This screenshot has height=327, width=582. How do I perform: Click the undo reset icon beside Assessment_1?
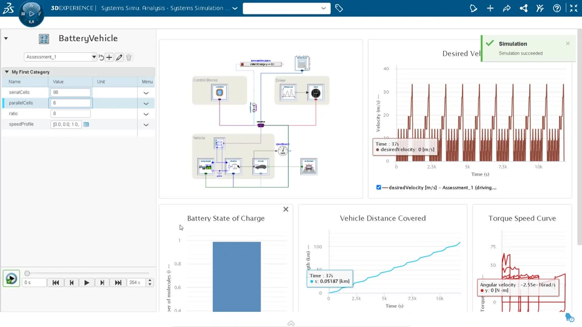(x=101, y=58)
